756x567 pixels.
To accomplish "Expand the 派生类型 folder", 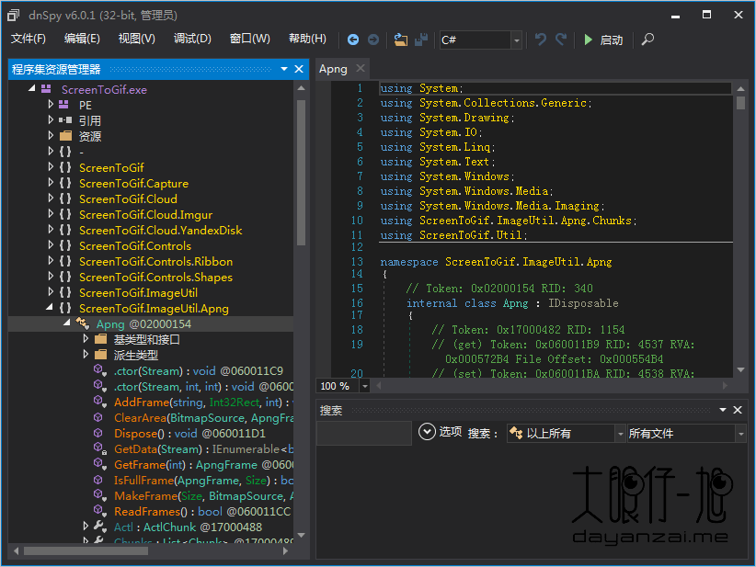I will (86, 354).
